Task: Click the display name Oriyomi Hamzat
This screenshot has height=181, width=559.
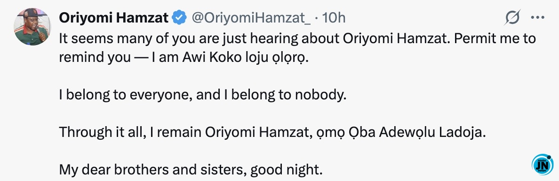Action: (x=114, y=17)
